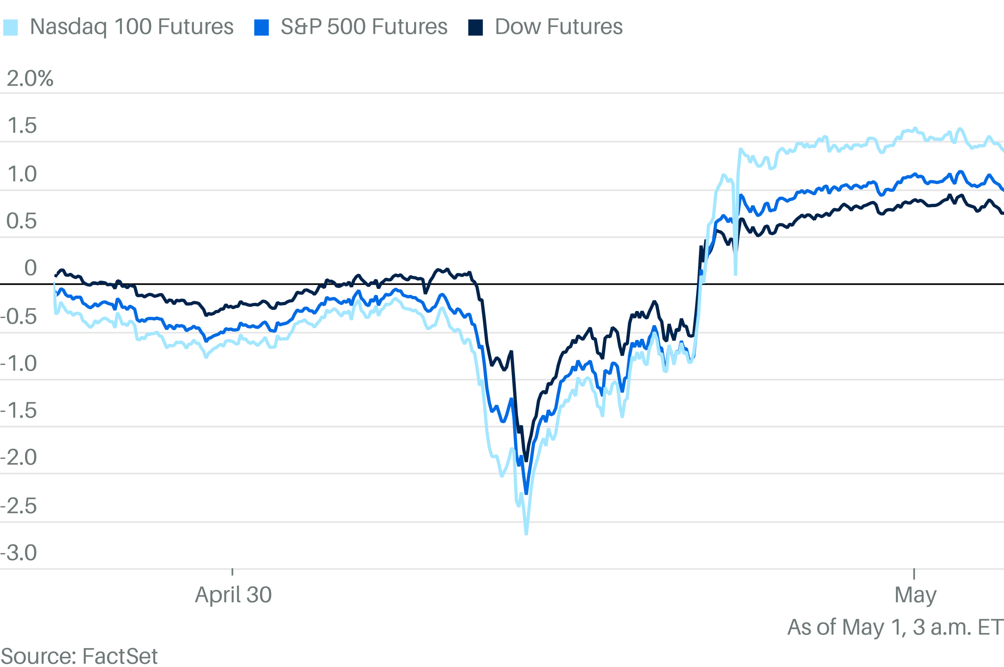Click the -1.5 y-axis label
Screen dimensions: 1004x667
[x=19, y=411]
